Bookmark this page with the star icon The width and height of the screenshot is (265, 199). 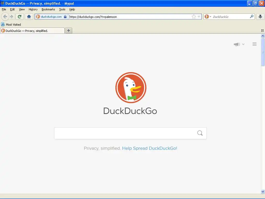(x=194, y=17)
